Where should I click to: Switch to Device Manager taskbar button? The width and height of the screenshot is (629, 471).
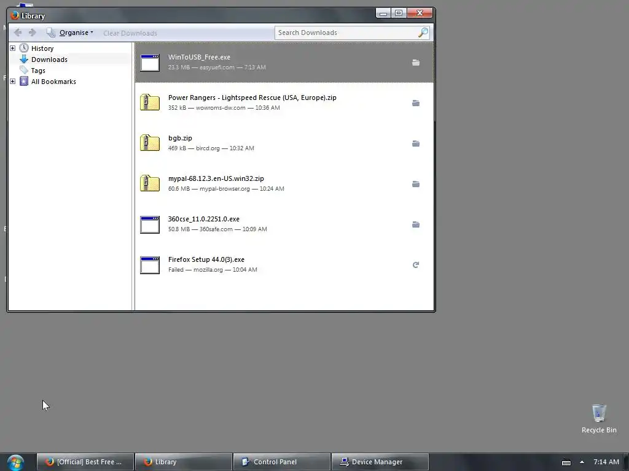point(380,462)
